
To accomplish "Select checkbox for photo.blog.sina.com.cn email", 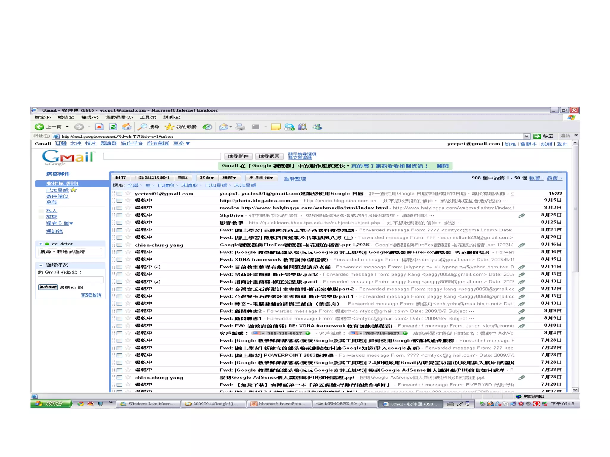I will [x=119, y=201].
